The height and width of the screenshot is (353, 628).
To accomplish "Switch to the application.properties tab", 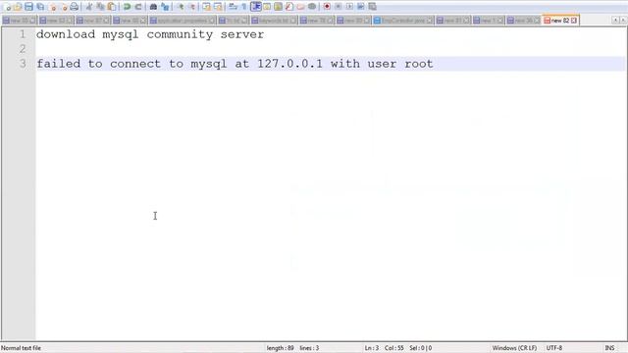I will pyautogui.click(x=183, y=20).
